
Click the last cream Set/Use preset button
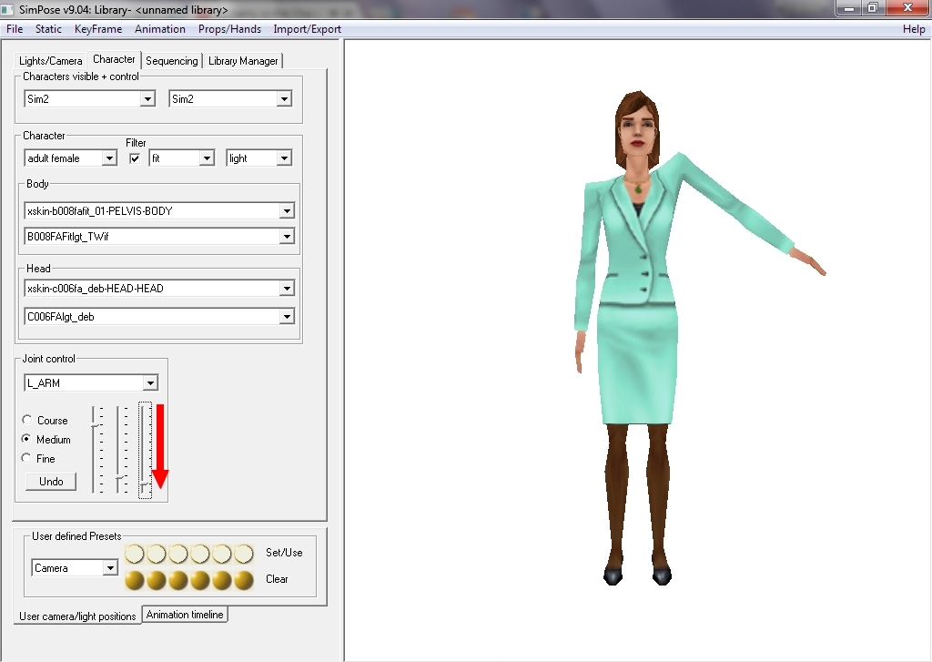click(x=244, y=554)
